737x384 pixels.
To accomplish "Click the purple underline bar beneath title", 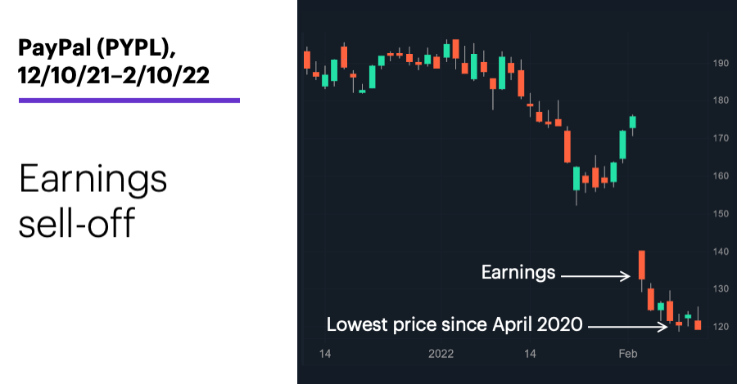I will [129, 100].
